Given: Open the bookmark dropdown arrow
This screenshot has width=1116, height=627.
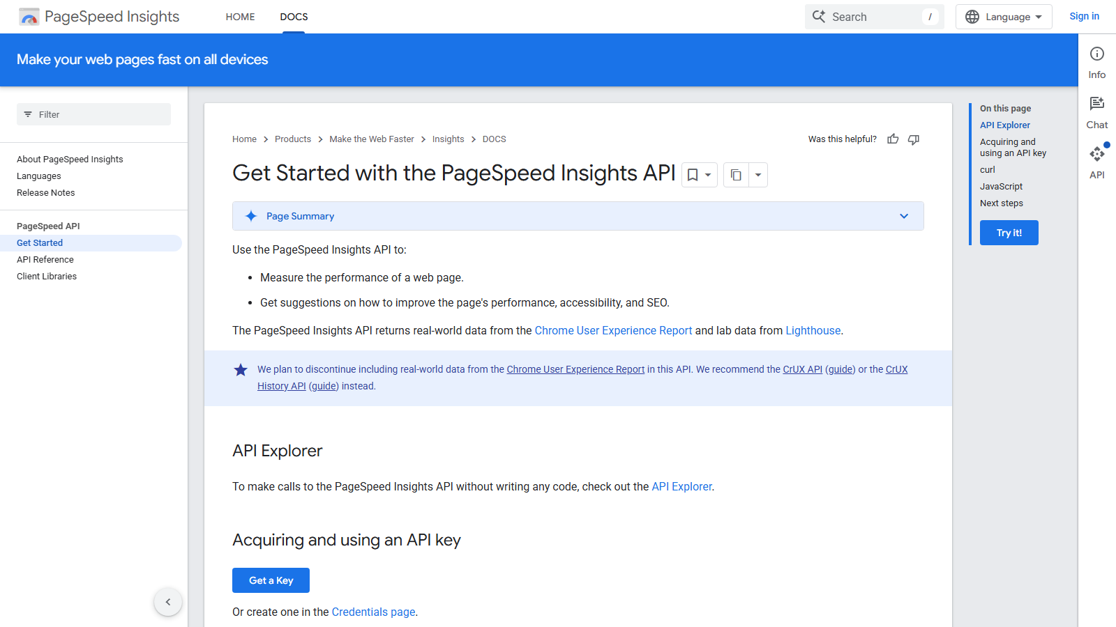Looking at the screenshot, I should (708, 175).
